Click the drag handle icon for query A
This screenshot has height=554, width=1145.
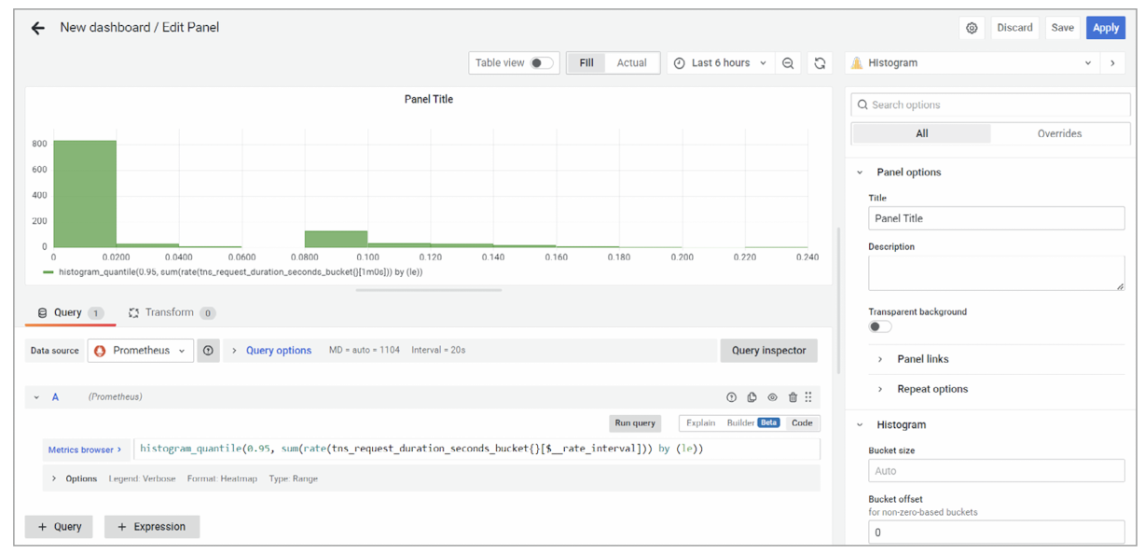(808, 397)
